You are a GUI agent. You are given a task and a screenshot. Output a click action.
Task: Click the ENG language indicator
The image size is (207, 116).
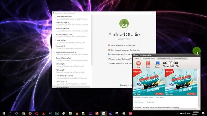pos(189,113)
